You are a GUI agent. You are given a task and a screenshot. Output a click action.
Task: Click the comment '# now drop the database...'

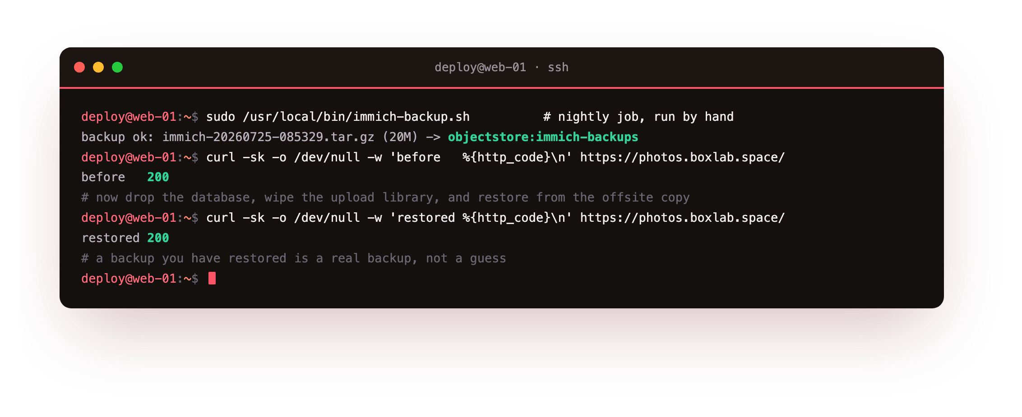point(385,197)
